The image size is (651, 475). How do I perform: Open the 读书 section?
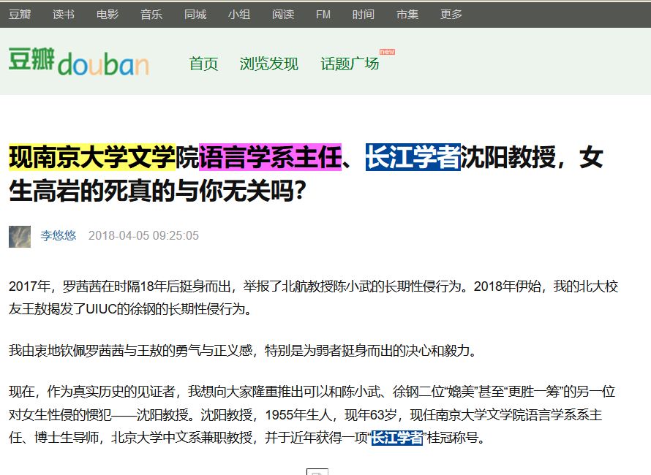pos(63,13)
